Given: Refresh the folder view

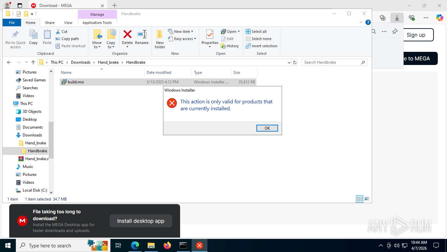Looking at the screenshot, I should click(x=295, y=62).
